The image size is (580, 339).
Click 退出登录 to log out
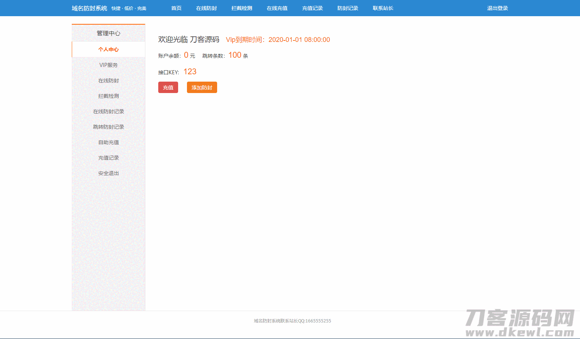pyautogui.click(x=498, y=8)
